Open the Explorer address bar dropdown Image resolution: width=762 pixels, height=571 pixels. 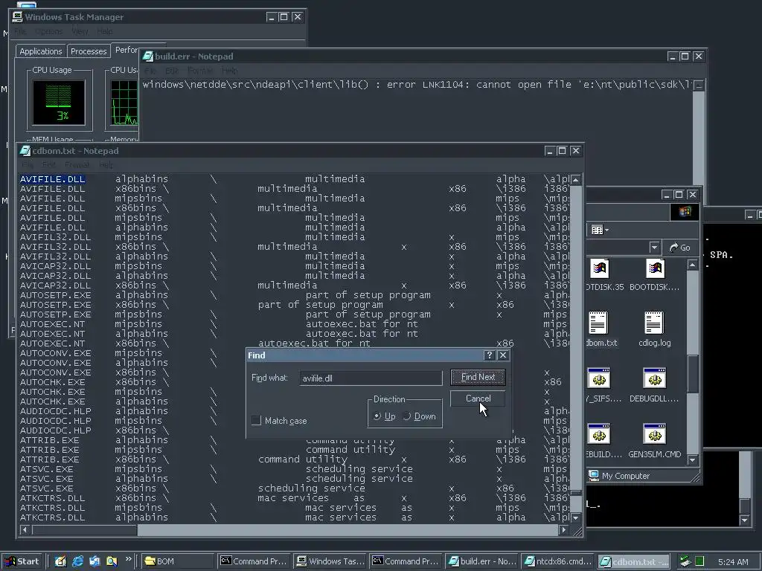[654, 248]
